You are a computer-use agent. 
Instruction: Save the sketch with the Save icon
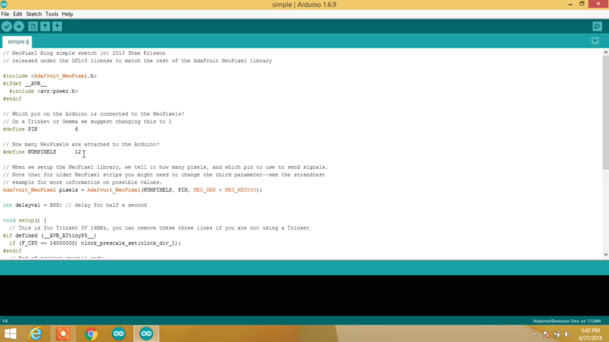click(57, 26)
